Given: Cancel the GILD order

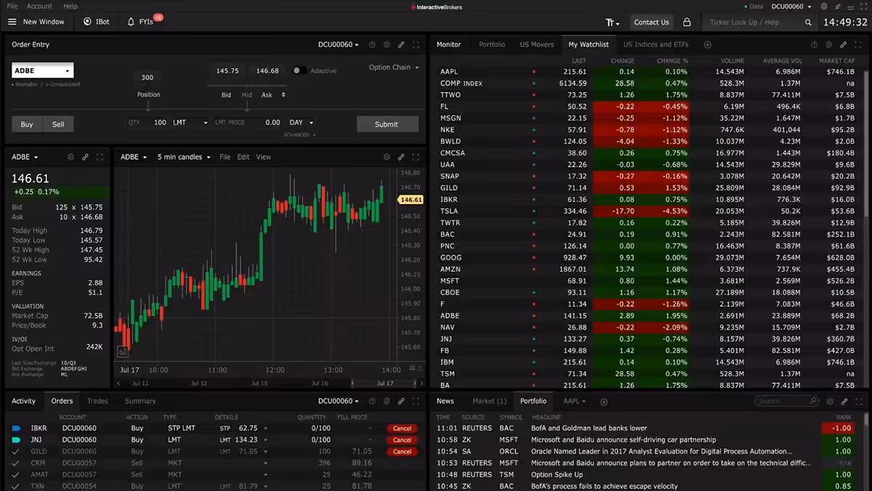Looking at the screenshot, I should coord(402,452).
